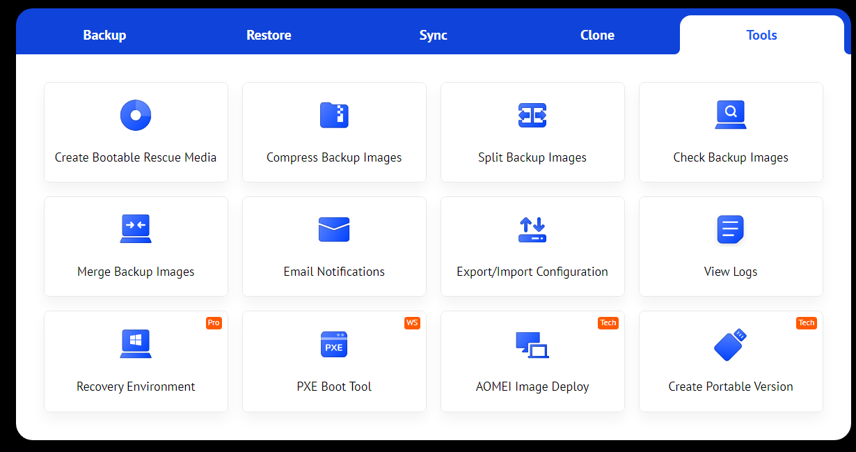
Task: Click the Create Portable Version USB icon
Action: (731, 344)
